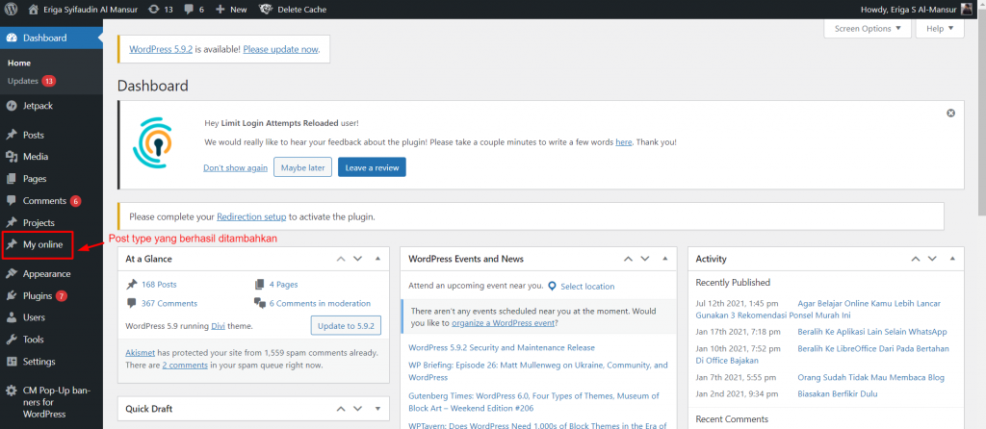Image resolution: width=986 pixels, height=429 pixels.
Task: Click the Tools wrench icon in sidebar
Action: [12, 340]
